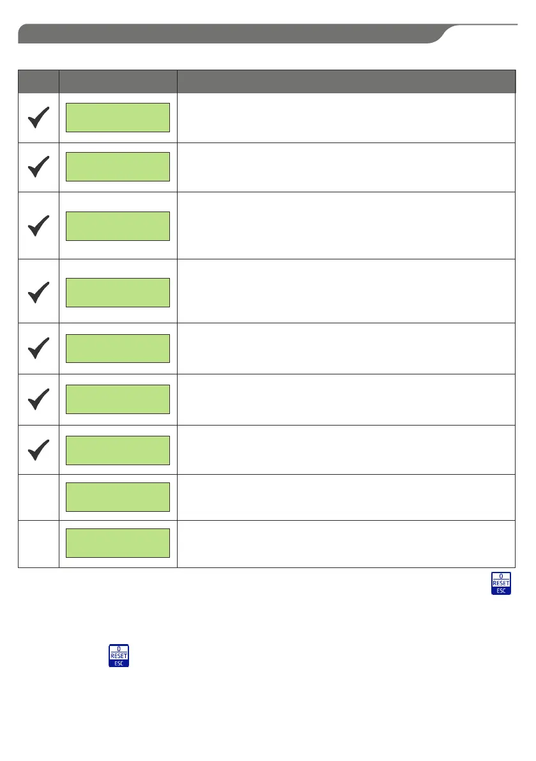
Task: Click the RESET ESC icon standing alone below the table
Action: pos(119,656)
